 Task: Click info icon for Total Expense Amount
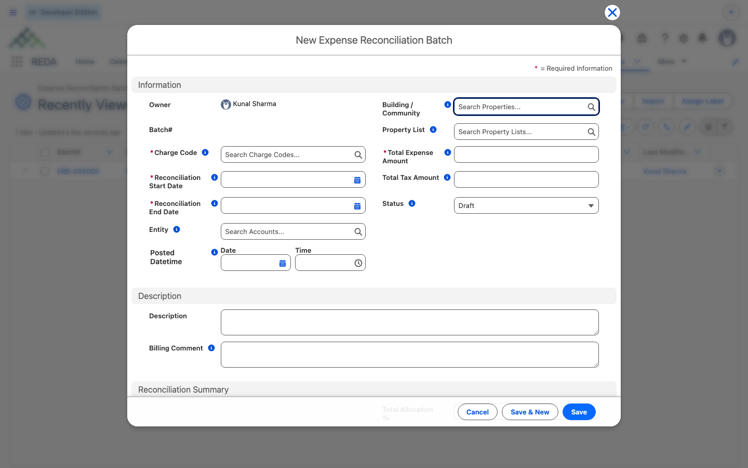[x=448, y=152]
